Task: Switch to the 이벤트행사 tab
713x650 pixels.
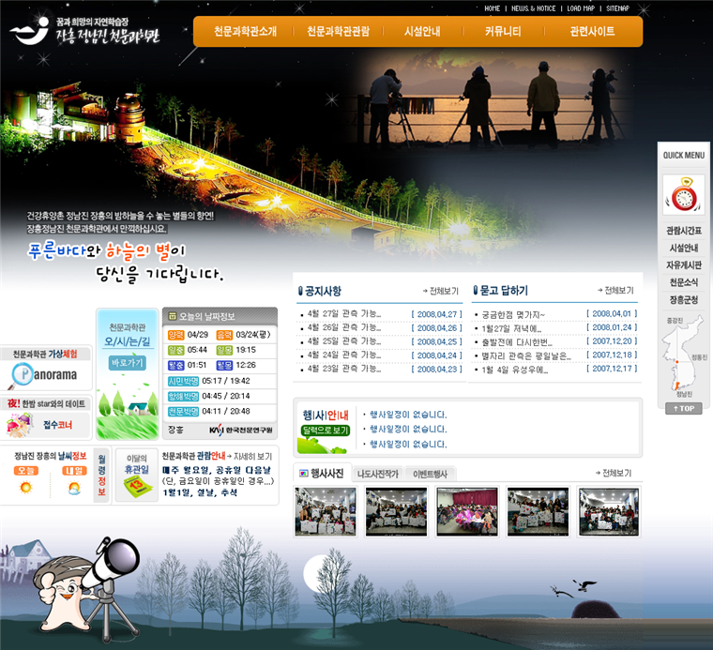Action: click(x=432, y=474)
